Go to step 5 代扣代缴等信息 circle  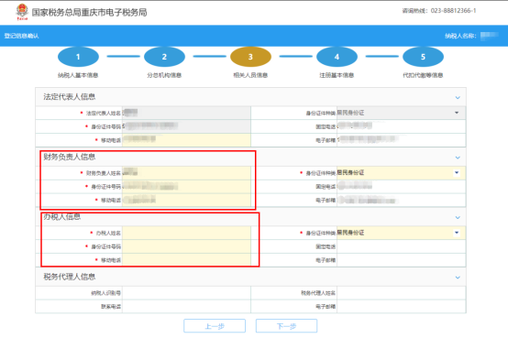(x=423, y=57)
